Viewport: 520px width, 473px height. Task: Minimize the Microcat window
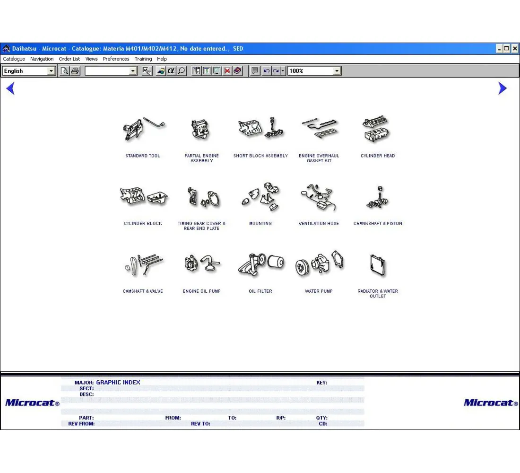(499, 49)
